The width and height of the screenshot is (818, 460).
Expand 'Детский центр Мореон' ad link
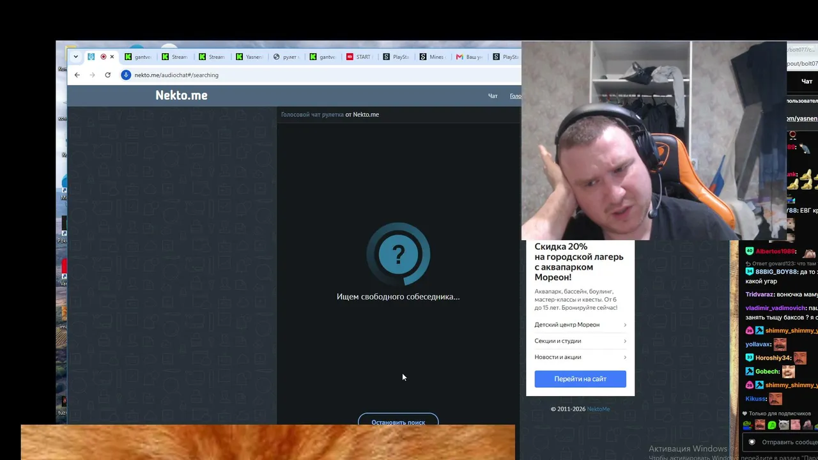click(580, 325)
